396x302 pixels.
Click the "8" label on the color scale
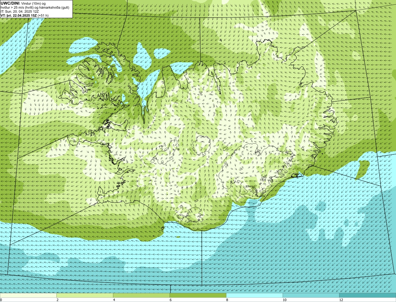pos(227,300)
